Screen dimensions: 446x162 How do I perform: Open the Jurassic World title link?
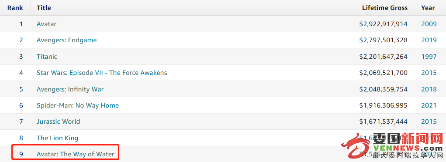coord(58,121)
